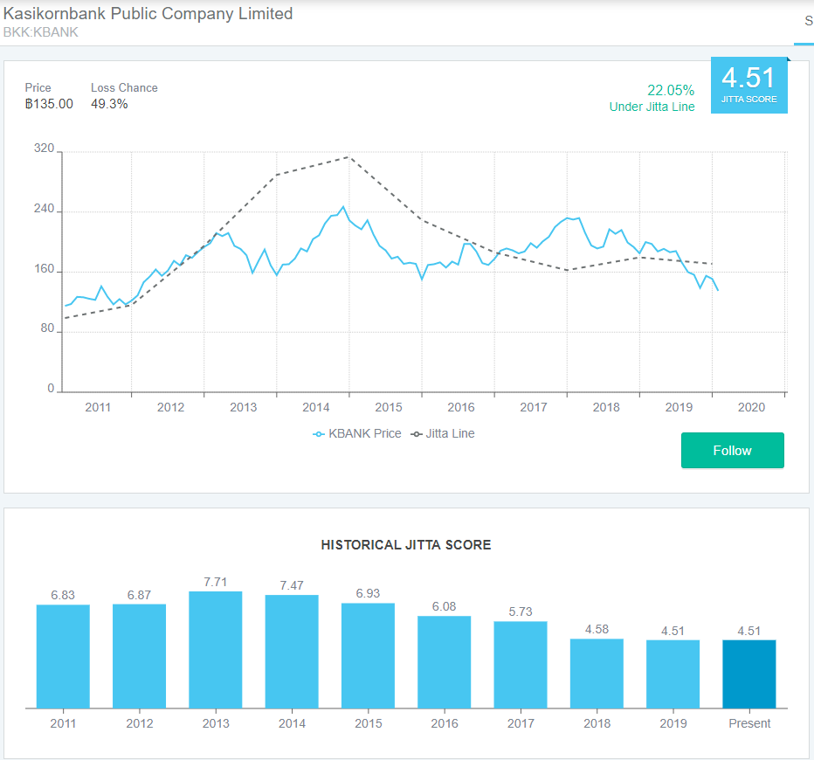Toggle Jitta Line series in chart legend
This screenshot has width=814, height=760.
point(443,433)
